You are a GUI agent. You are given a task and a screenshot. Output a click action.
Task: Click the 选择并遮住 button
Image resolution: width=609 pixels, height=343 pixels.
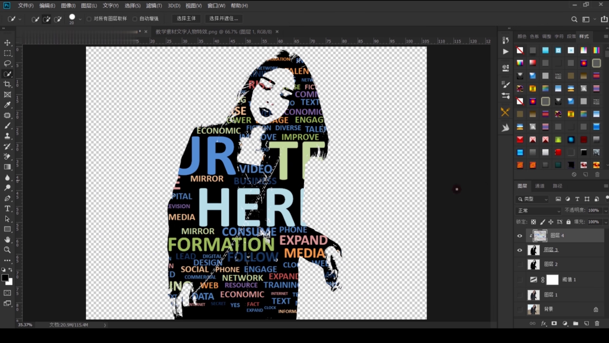[224, 19]
